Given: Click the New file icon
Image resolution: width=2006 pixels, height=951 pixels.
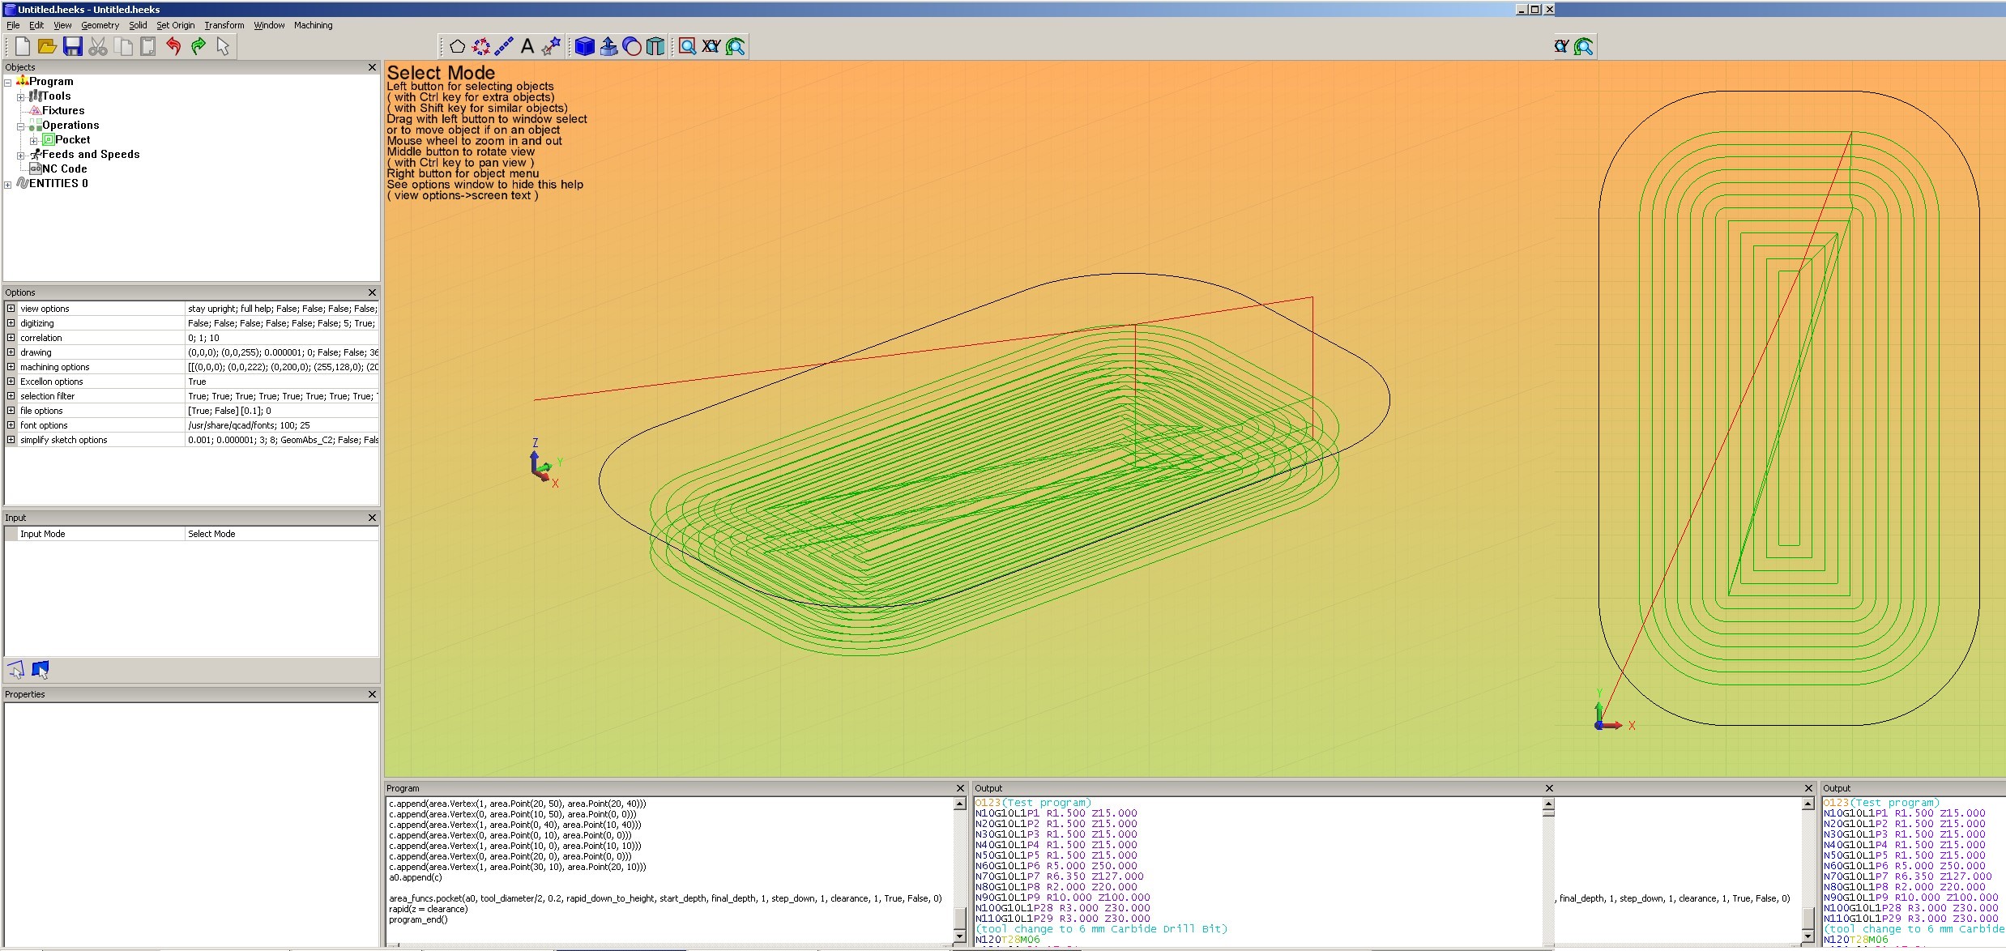Looking at the screenshot, I should (23, 47).
